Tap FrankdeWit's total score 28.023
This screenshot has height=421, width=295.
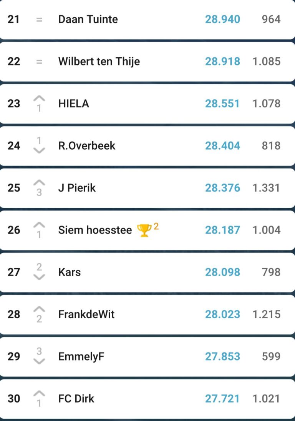222,314
